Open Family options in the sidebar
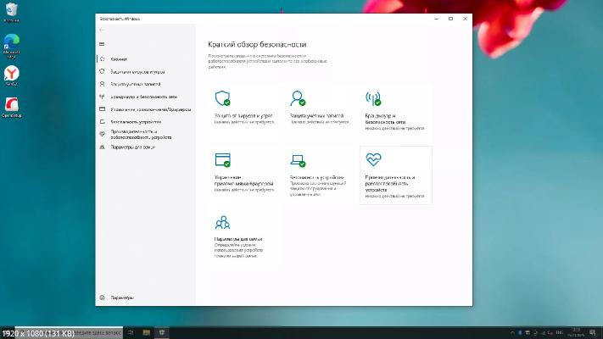Image resolution: width=603 pixels, height=339 pixels. (146, 147)
